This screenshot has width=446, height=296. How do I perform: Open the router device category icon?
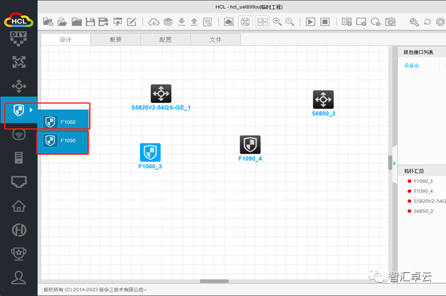19,62
